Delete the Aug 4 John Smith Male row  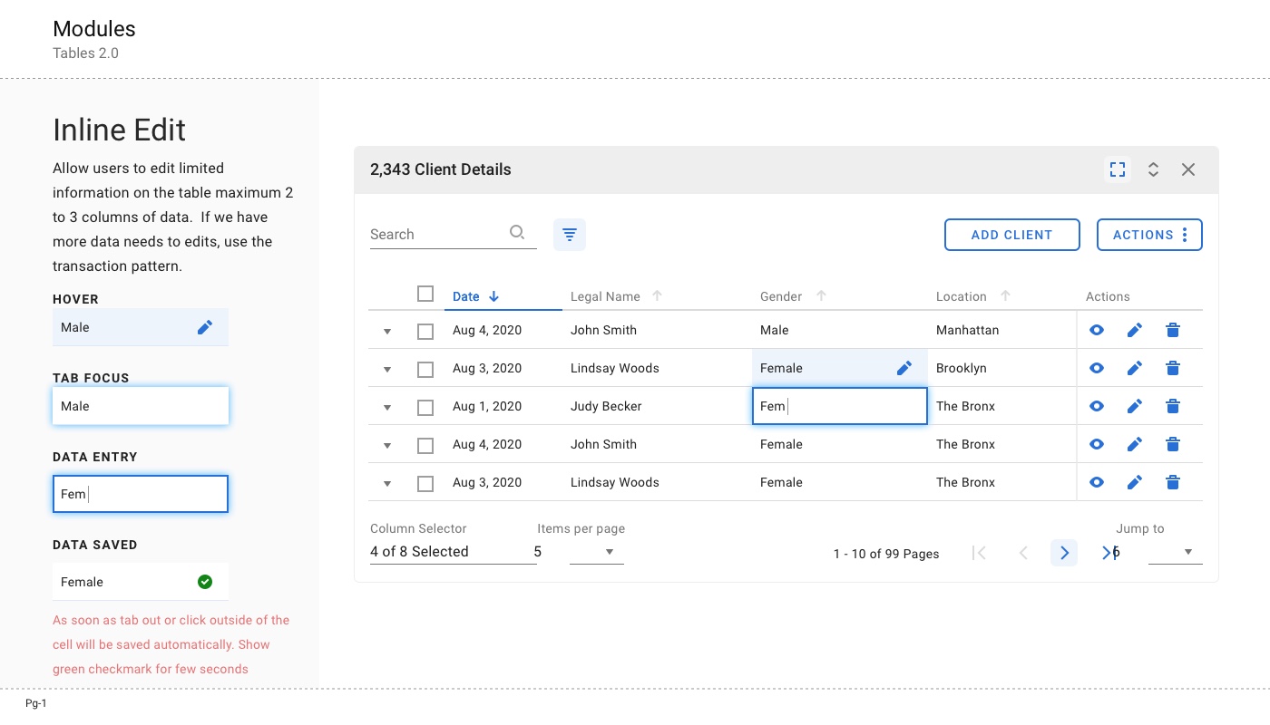(x=1173, y=331)
